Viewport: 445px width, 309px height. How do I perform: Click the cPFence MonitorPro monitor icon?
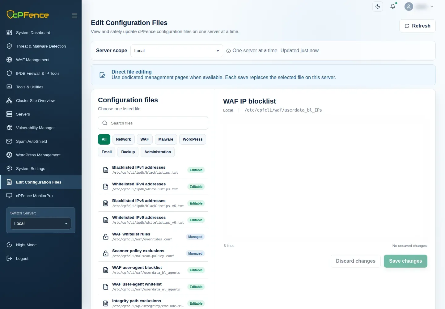[9, 196]
